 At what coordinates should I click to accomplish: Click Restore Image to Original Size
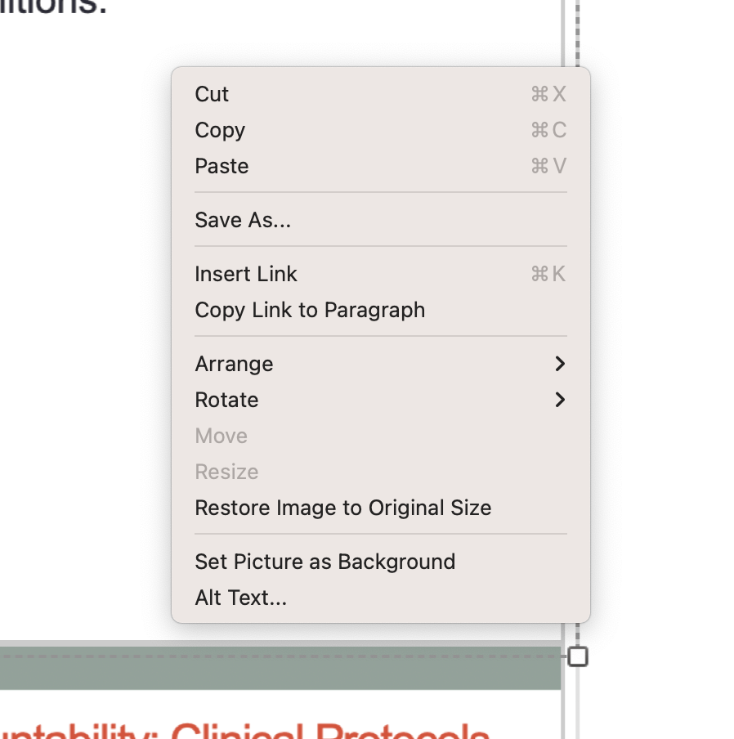[x=381, y=508]
